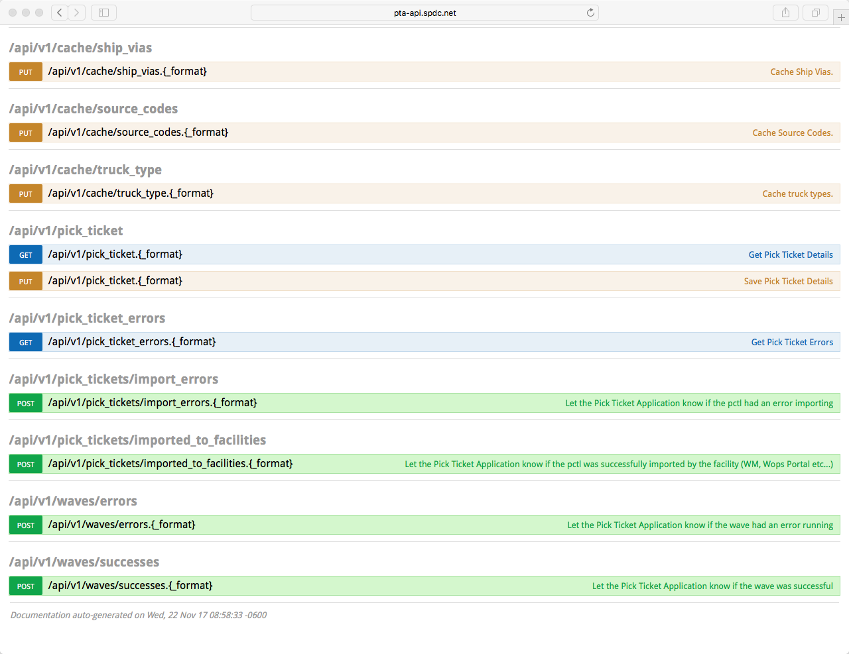Reload the page with the refresh icon
This screenshot has height=654, width=849.
tap(590, 13)
